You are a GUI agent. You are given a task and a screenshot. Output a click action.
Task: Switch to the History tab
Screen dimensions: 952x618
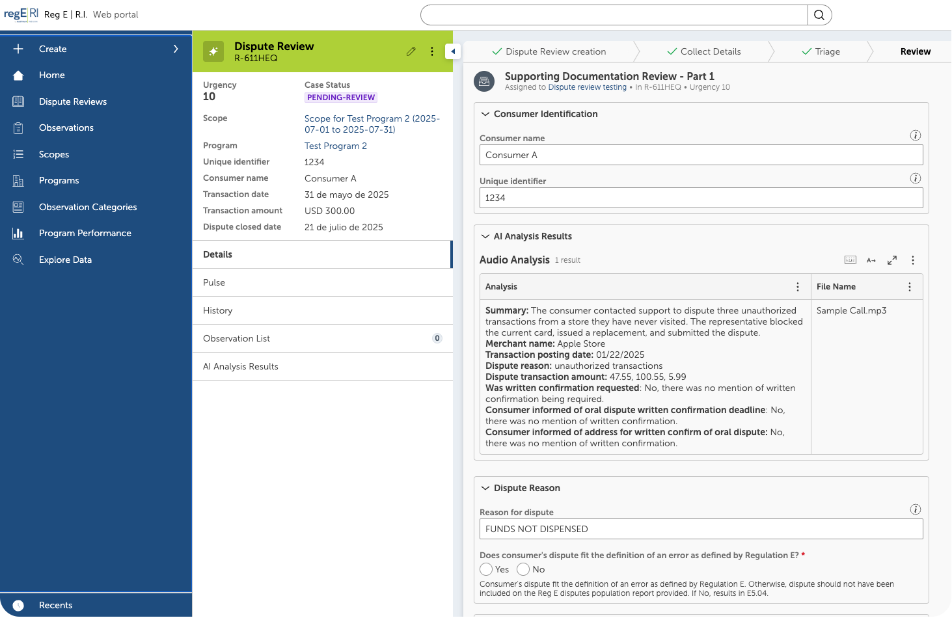click(217, 310)
